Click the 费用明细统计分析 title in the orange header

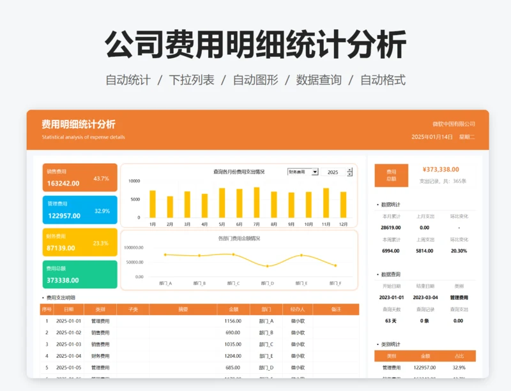click(79, 124)
